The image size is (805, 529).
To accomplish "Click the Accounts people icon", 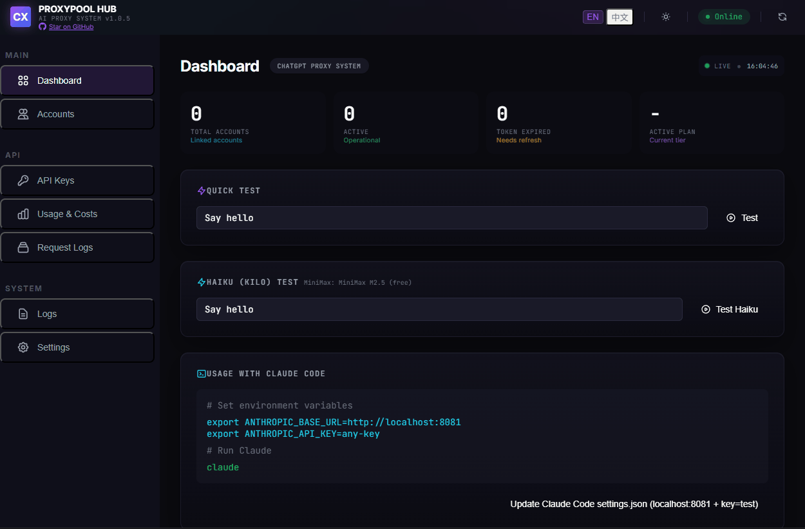I will click(23, 114).
